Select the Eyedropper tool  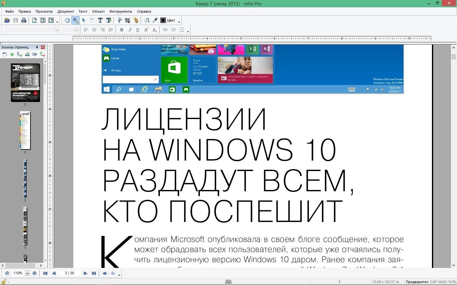(155, 20)
